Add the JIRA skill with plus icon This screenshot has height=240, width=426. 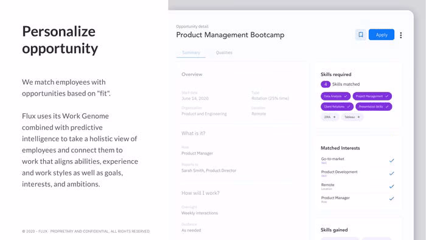pos(330,117)
